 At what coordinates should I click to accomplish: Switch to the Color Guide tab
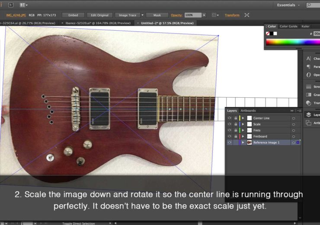coord(288,26)
